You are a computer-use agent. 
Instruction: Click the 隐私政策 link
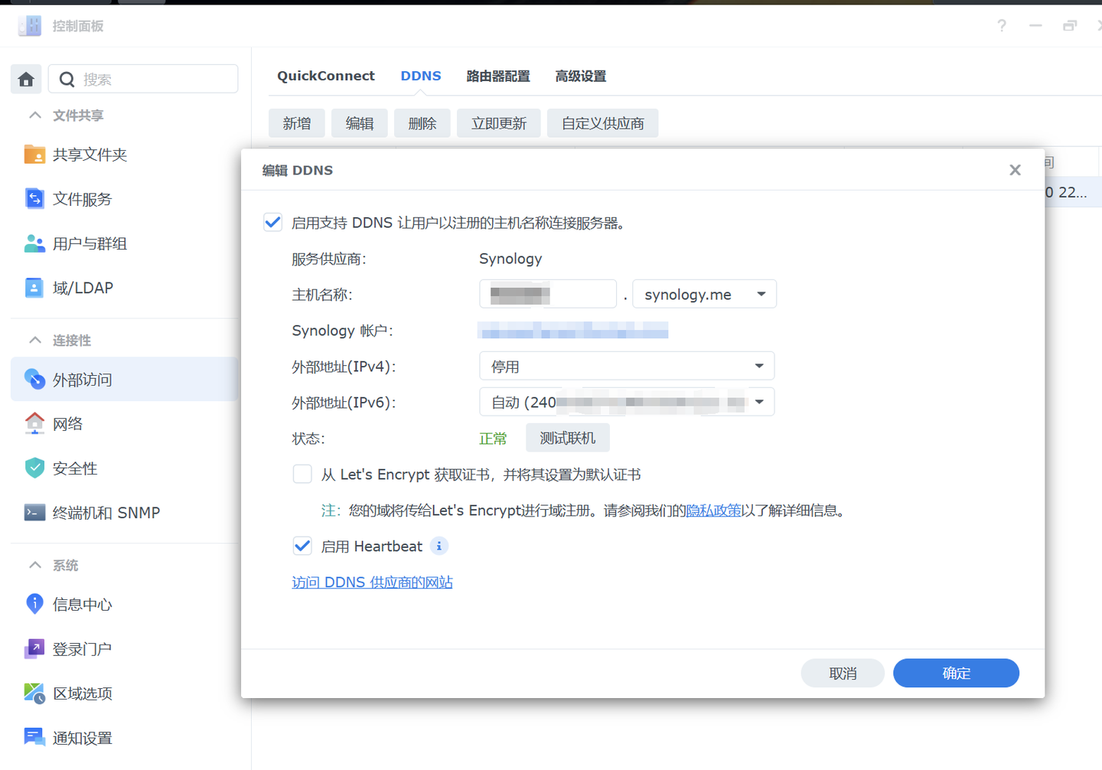click(x=713, y=510)
